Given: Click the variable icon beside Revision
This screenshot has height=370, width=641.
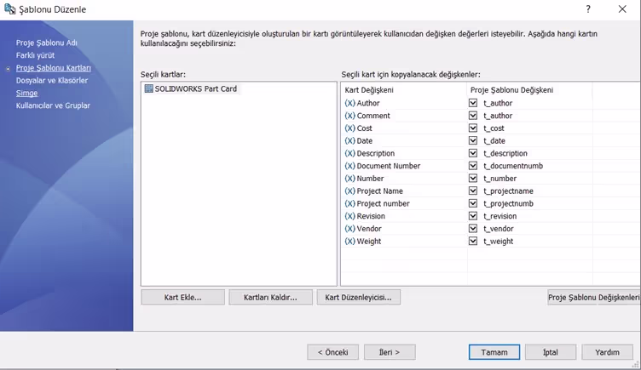Looking at the screenshot, I should click(x=350, y=216).
